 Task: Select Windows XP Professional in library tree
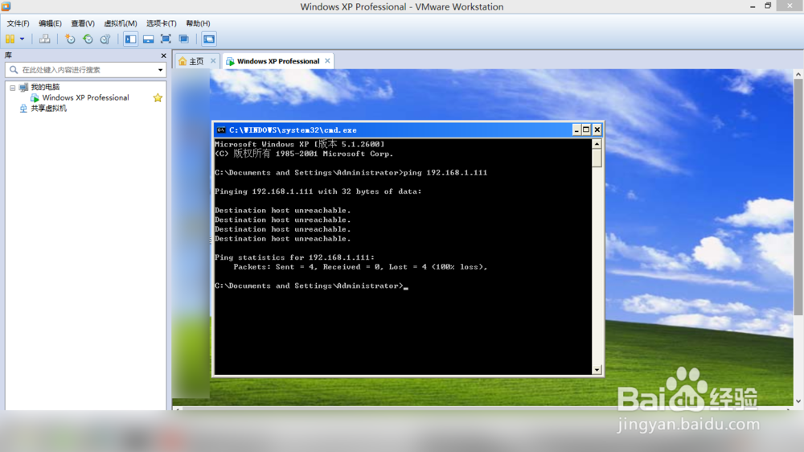coord(85,97)
